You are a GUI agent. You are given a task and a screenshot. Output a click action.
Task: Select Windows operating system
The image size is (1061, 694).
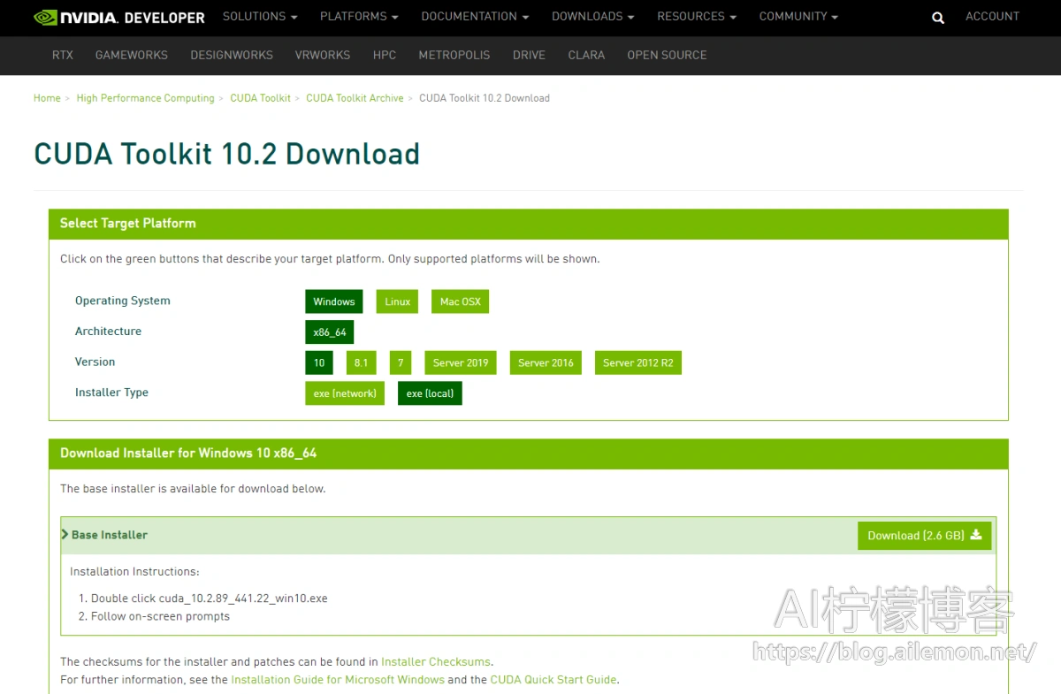tap(334, 301)
